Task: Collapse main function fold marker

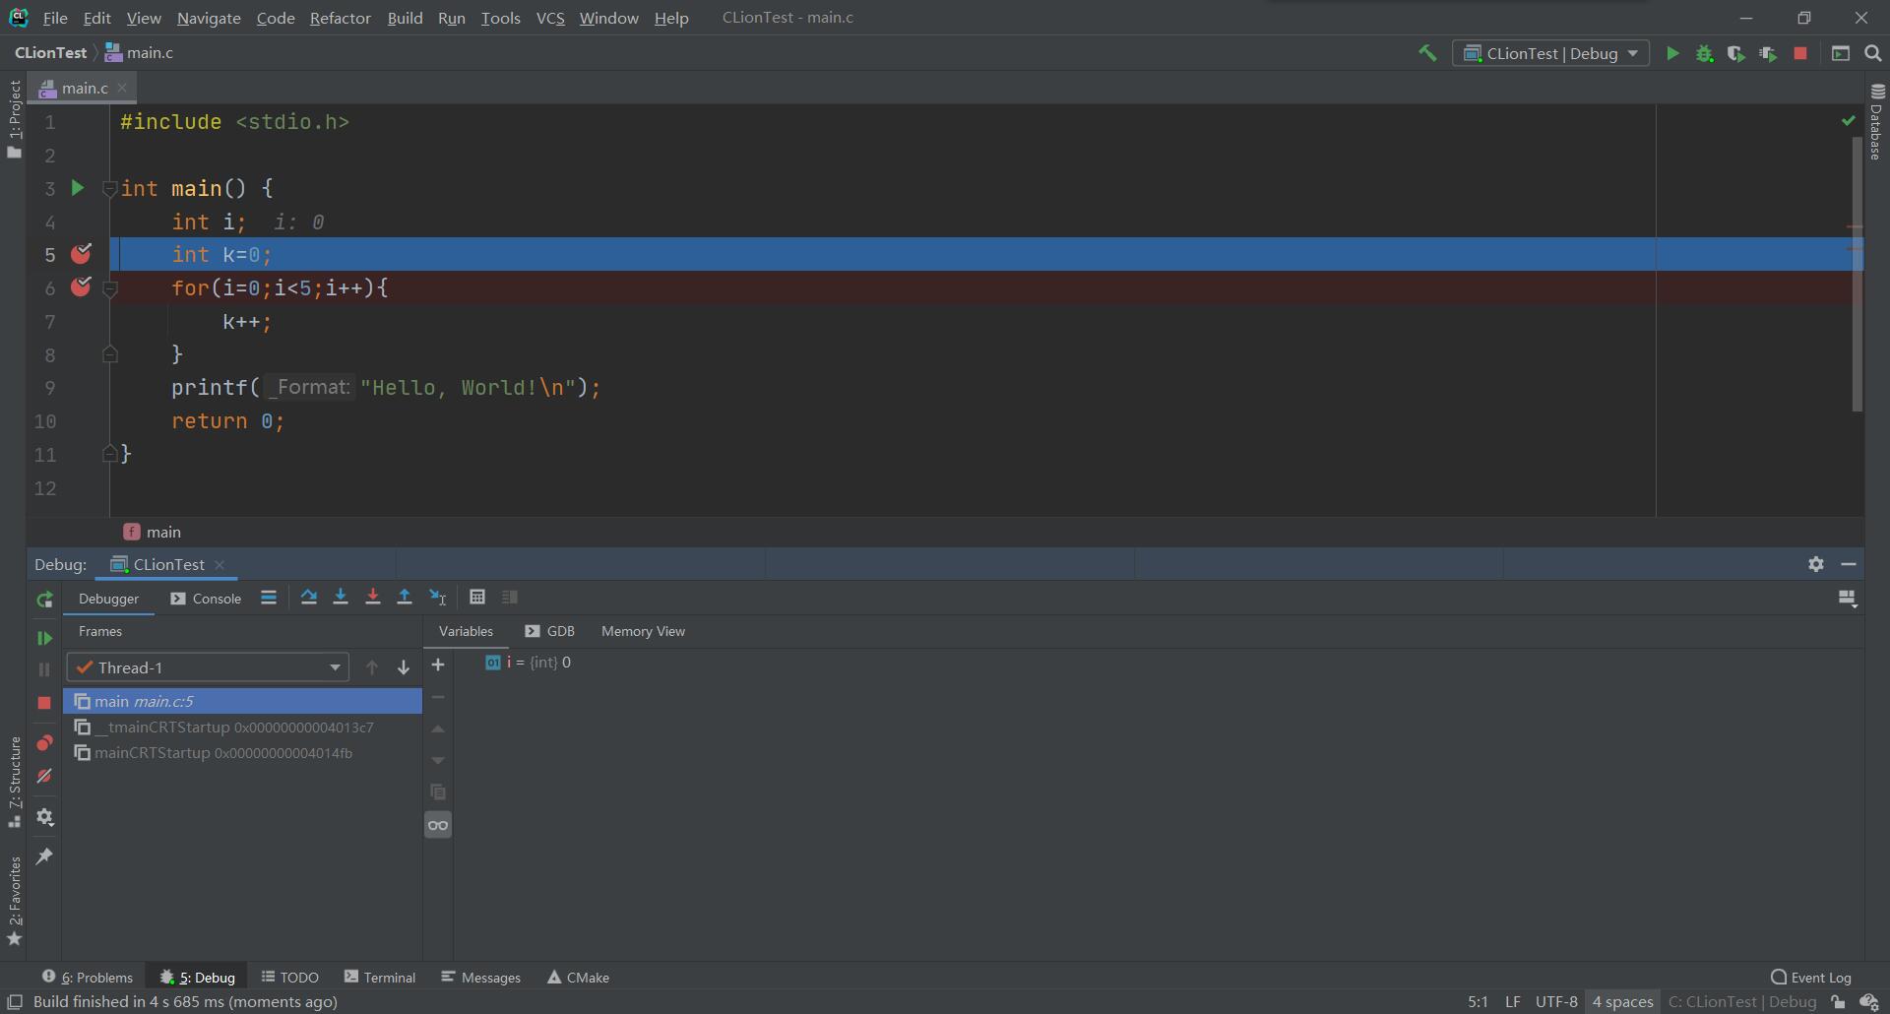Action: [110, 188]
